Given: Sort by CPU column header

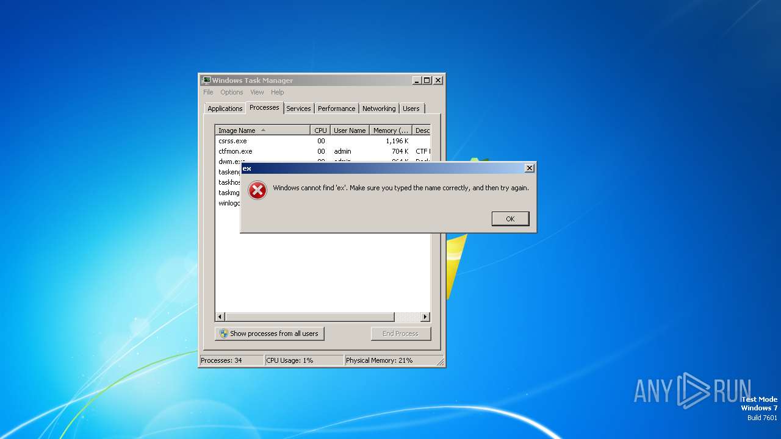Looking at the screenshot, I should tap(320, 130).
